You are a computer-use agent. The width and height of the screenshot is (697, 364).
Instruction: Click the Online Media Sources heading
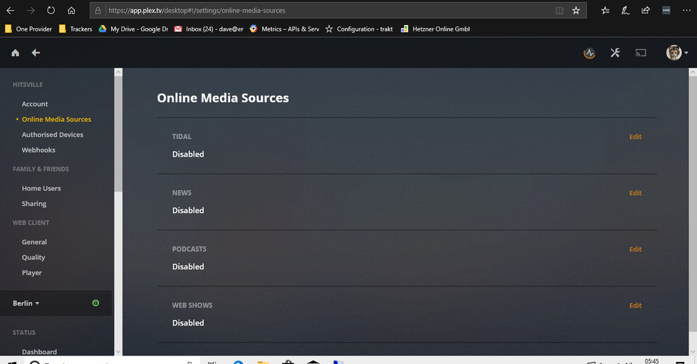(223, 98)
